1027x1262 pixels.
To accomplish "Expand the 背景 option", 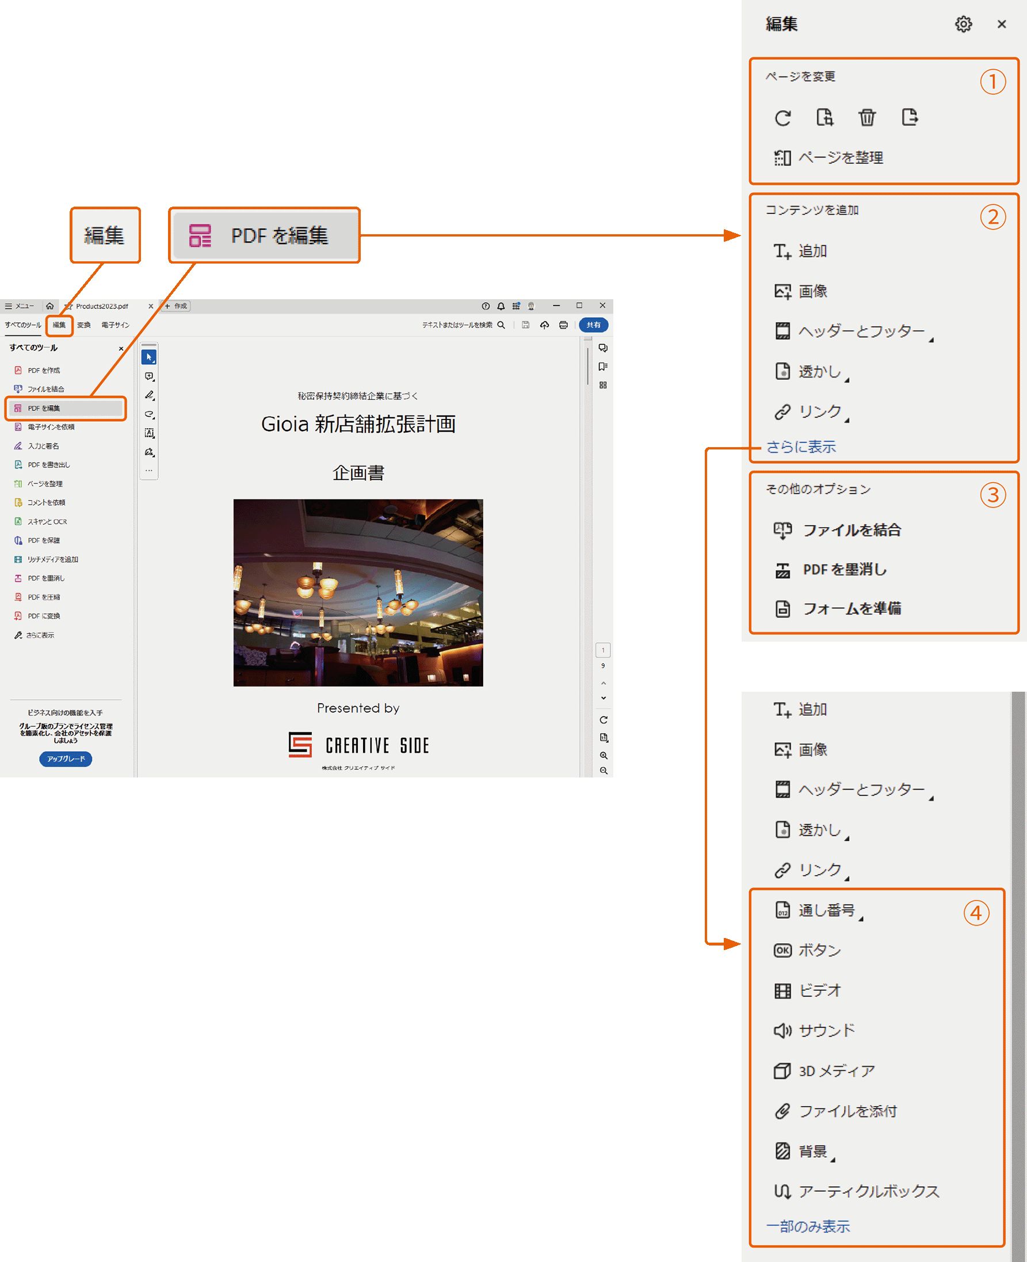I will coord(804,1152).
